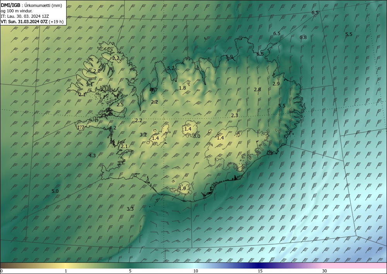The image size is (387, 274).
Task: Click the 5.0 value label
Action: (55, 191)
